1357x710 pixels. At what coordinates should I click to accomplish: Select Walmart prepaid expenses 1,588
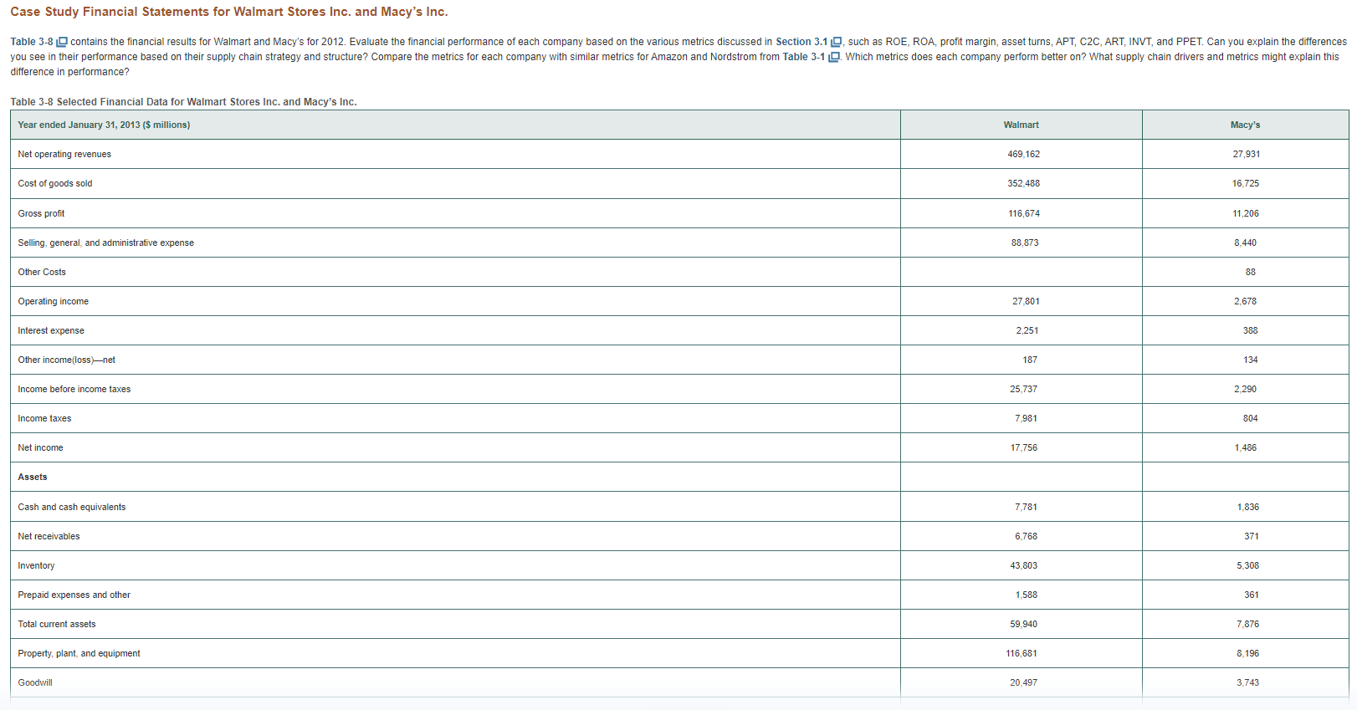[1026, 595]
